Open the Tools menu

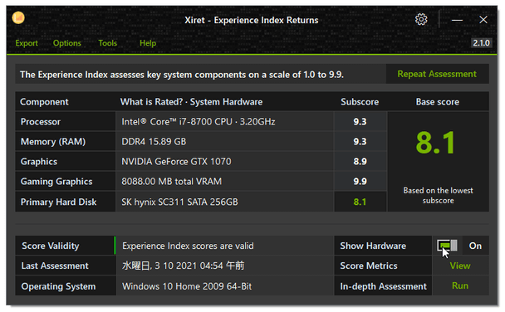point(108,43)
